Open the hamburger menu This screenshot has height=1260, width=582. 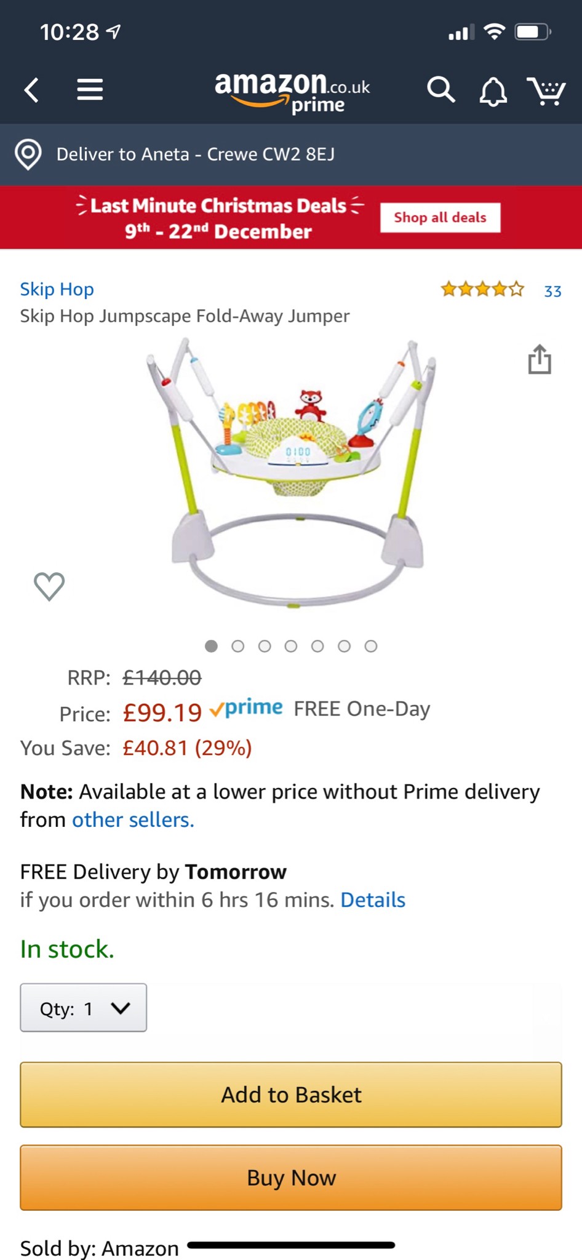click(x=90, y=90)
